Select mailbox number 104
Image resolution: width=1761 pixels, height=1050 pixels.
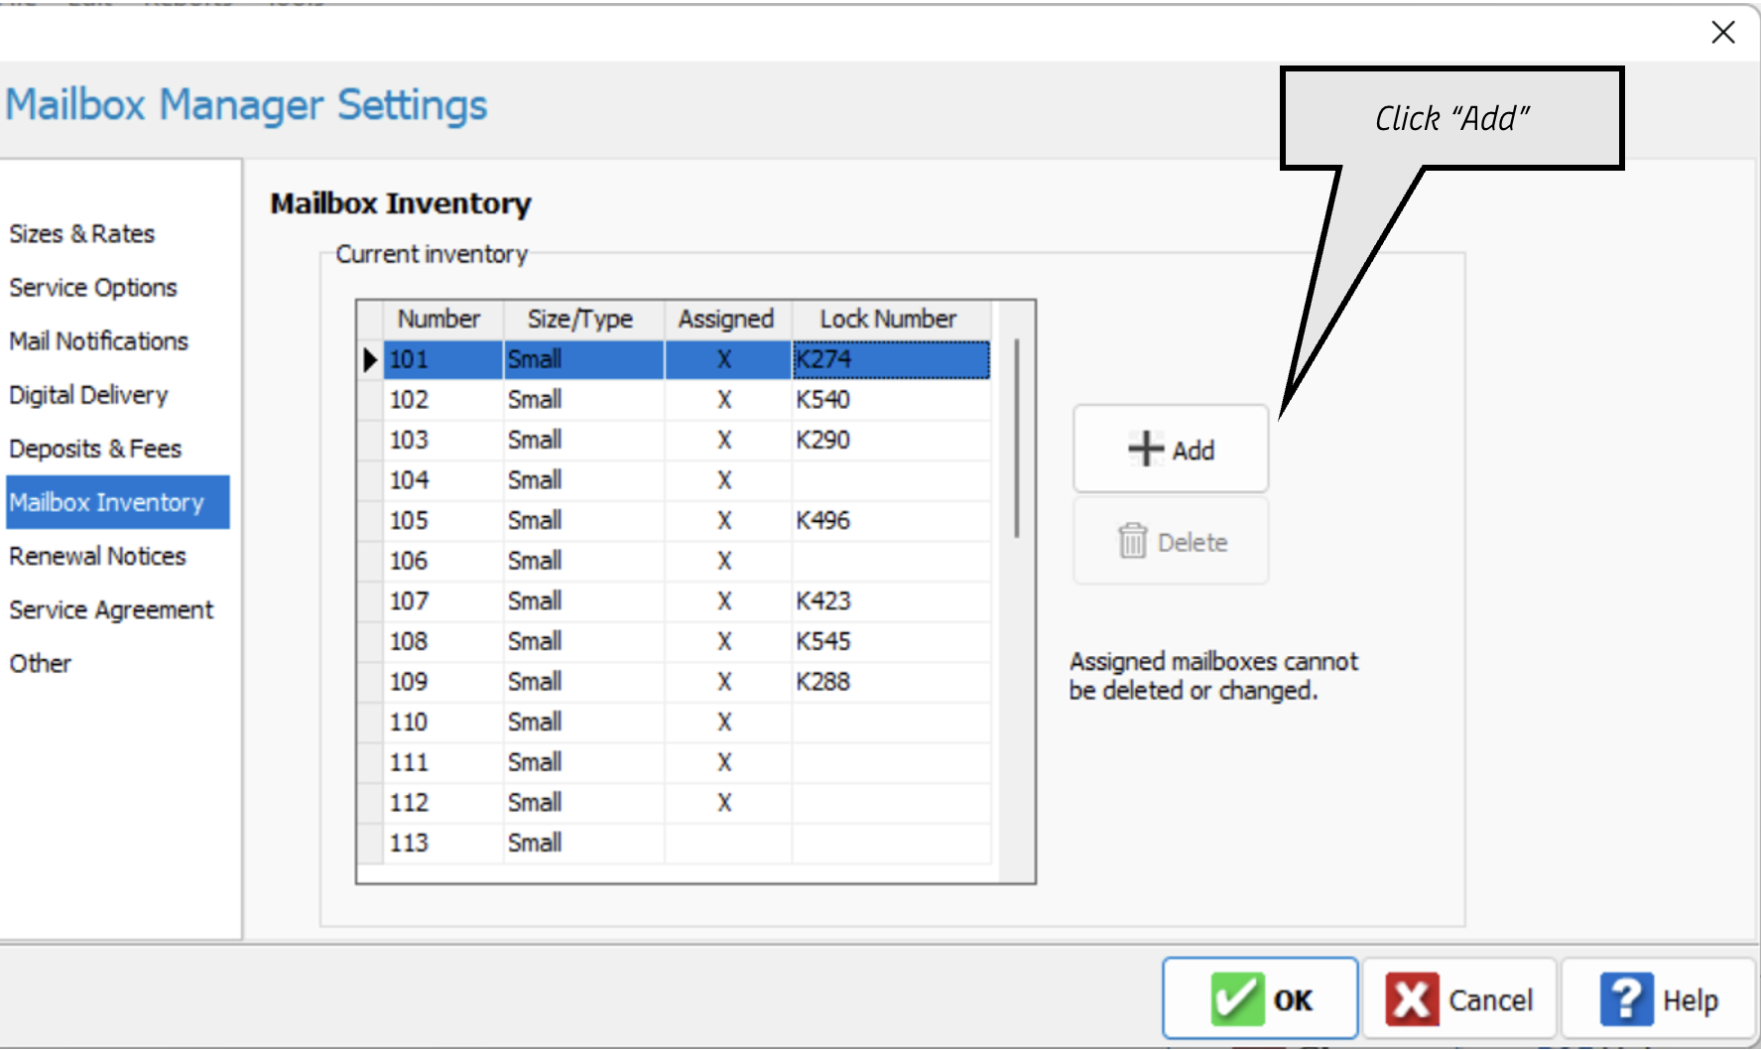pos(442,480)
